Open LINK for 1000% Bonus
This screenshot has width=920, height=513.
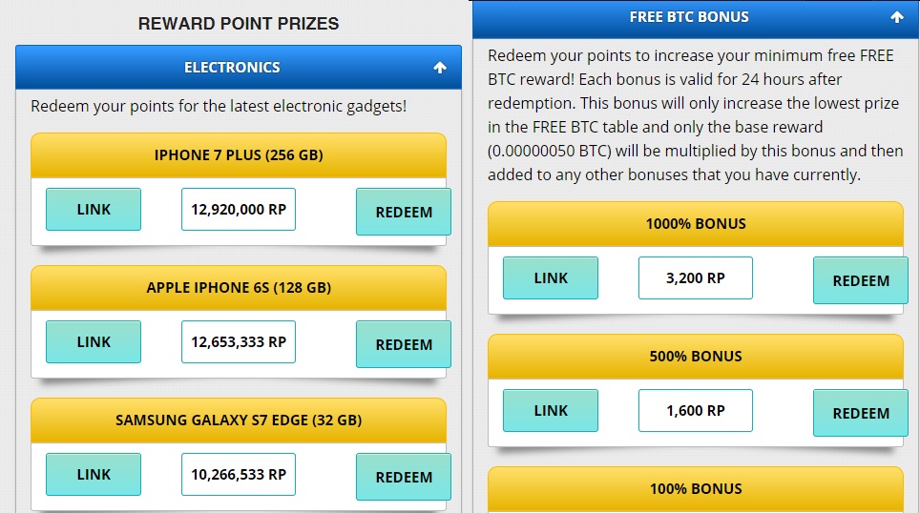point(551,277)
